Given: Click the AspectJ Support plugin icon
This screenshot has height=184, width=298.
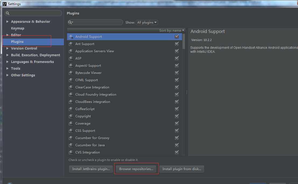Looking at the screenshot, I should (x=71, y=66).
